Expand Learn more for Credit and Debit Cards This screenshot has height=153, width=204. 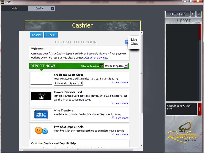pyautogui.click(x=120, y=82)
